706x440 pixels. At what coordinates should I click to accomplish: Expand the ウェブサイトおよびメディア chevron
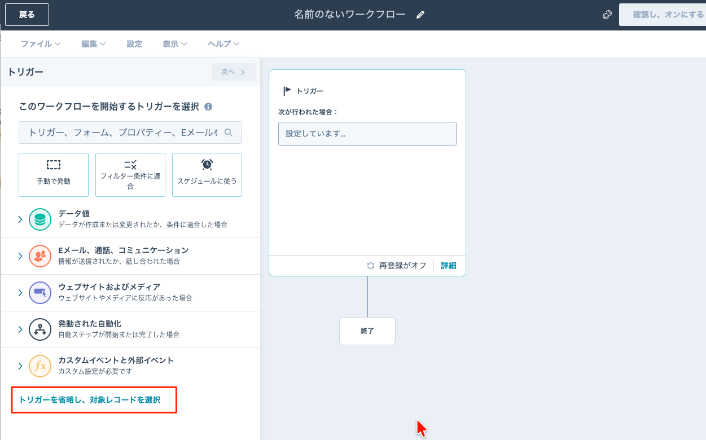pyautogui.click(x=20, y=293)
